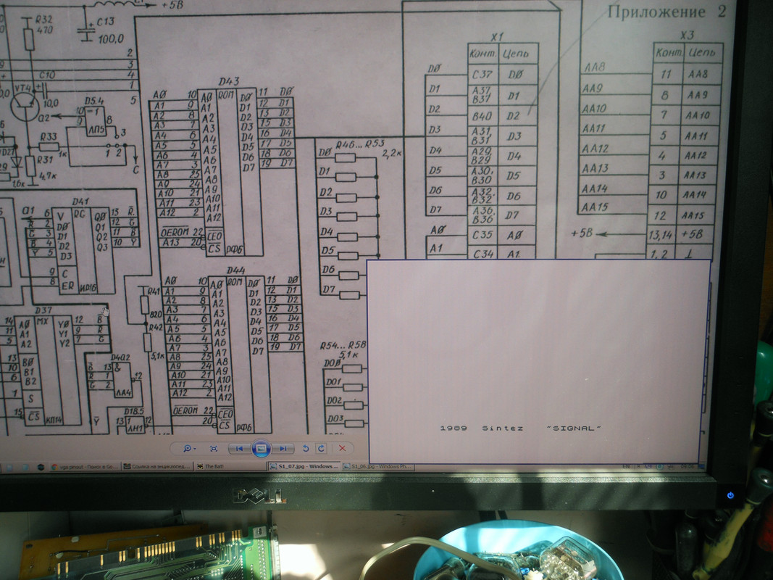Open the zoom magnifier control in Photo Viewer
This screenshot has width=773, height=580.
tap(188, 448)
